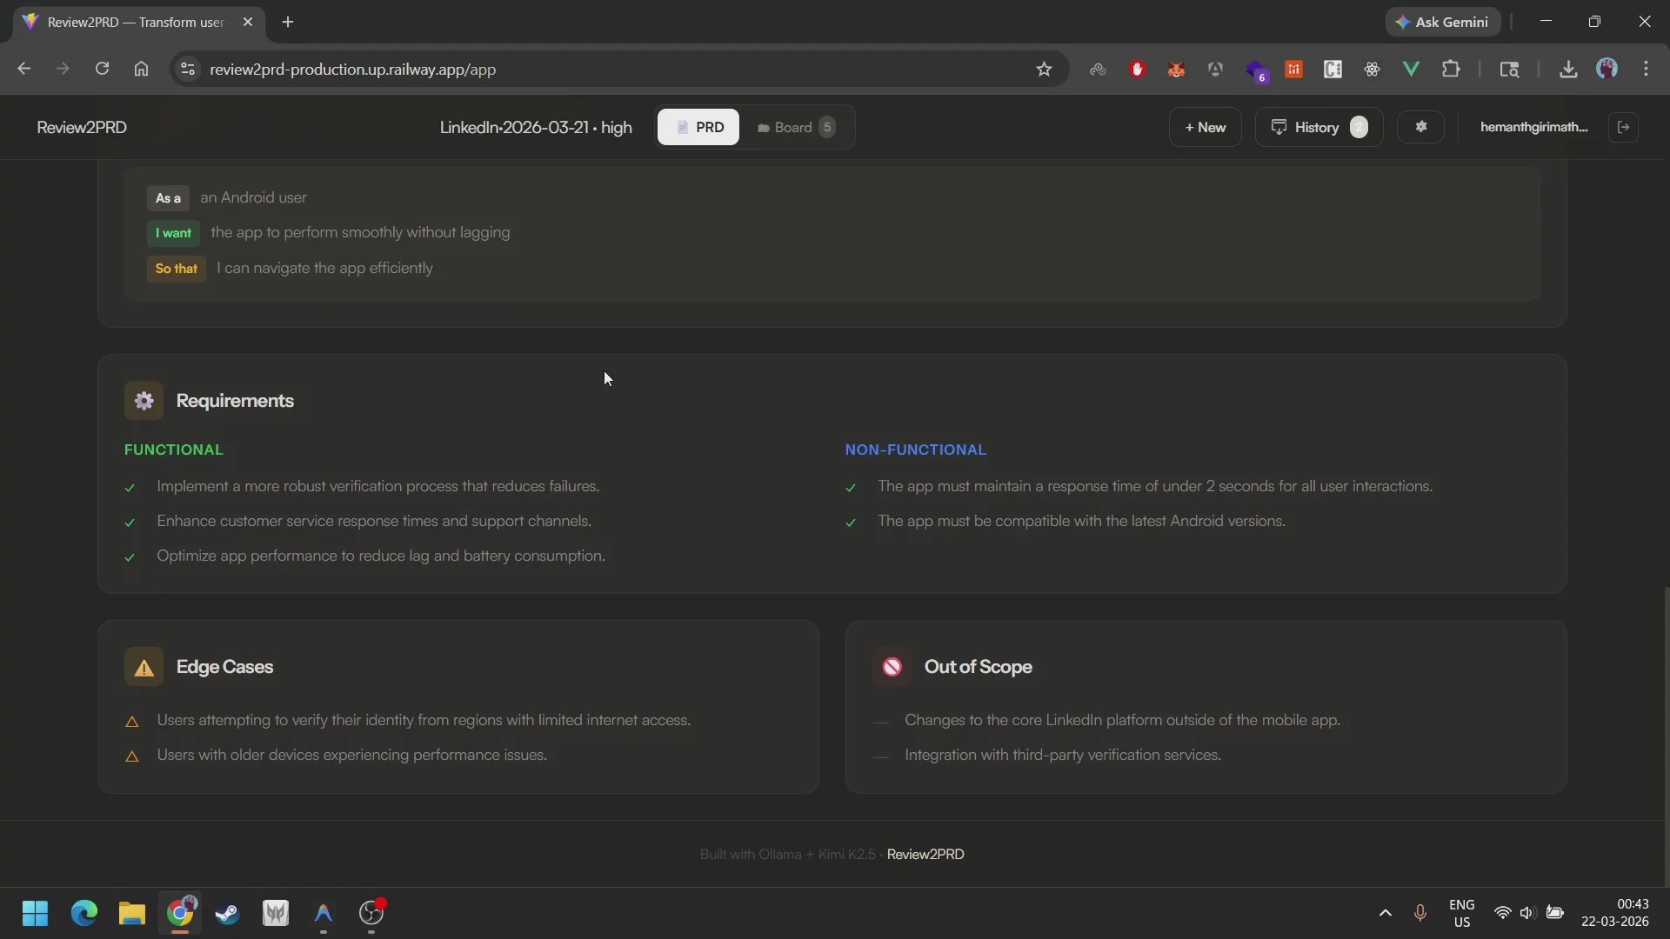Open a new browser tab
Screen dimensions: 1670x939
tap(288, 22)
